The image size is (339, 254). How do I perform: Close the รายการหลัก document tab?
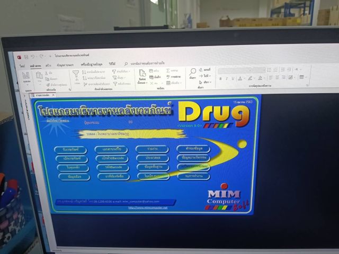click(53, 95)
